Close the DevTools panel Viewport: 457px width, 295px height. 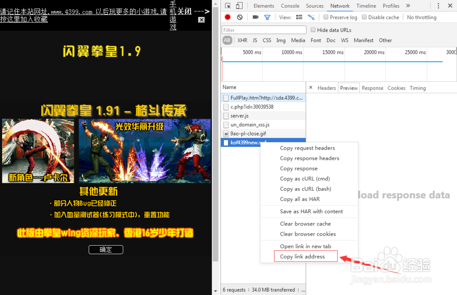(x=450, y=5)
